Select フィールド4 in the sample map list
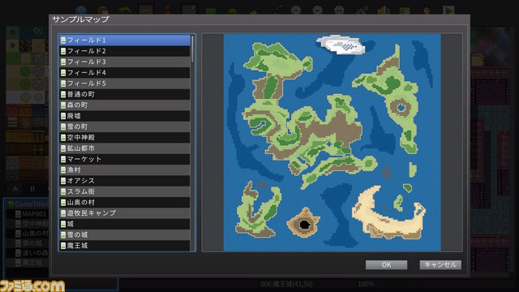The width and height of the screenshot is (519, 292). pyautogui.click(x=125, y=72)
